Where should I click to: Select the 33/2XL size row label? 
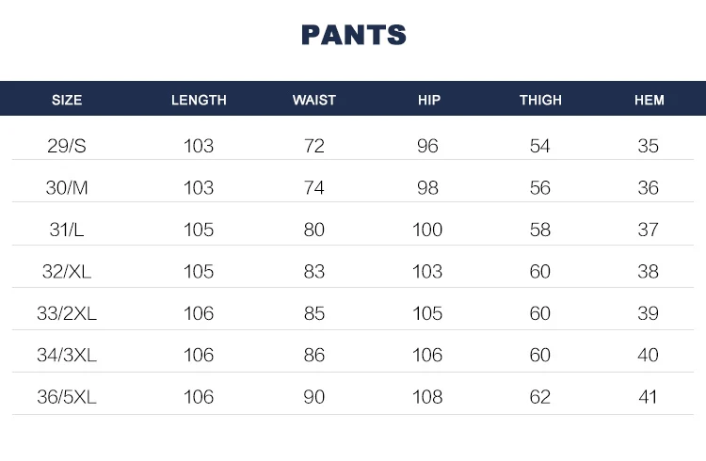pos(67,313)
